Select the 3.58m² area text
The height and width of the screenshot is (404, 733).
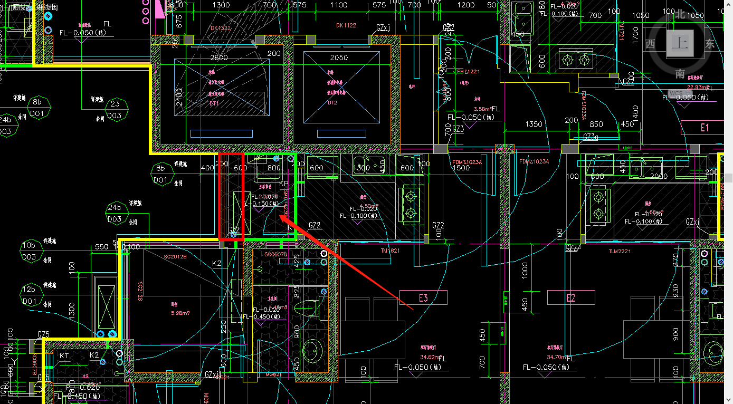pyautogui.click(x=482, y=109)
